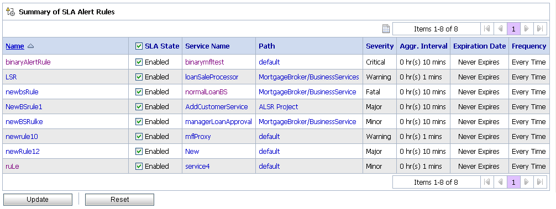Open the New service link
The image size is (556, 209).
[x=192, y=151]
